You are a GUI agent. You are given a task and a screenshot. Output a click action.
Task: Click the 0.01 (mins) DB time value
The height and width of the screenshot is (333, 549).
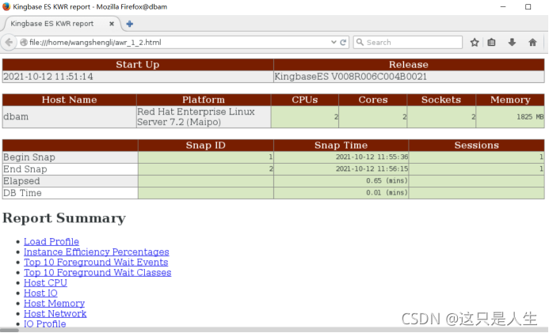(387, 192)
